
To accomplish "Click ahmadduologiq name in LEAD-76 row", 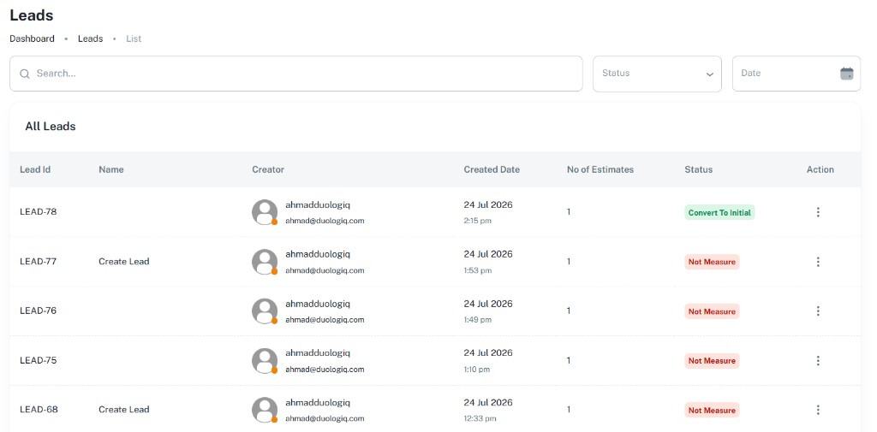I will pyautogui.click(x=318, y=304).
